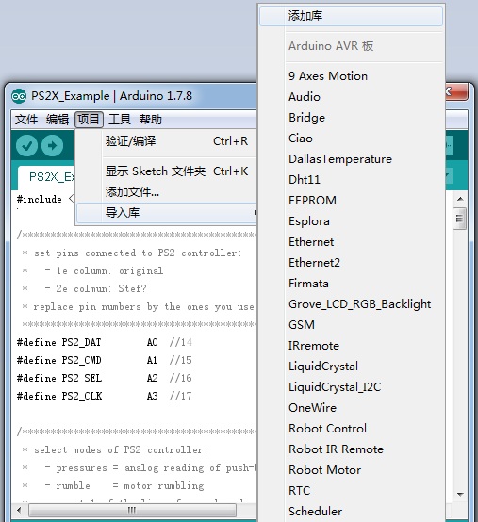The width and height of the screenshot is (478, 522).
Task: Click the 'select modes of PS2 controller' comment
Action: click(x=115, y=450)
